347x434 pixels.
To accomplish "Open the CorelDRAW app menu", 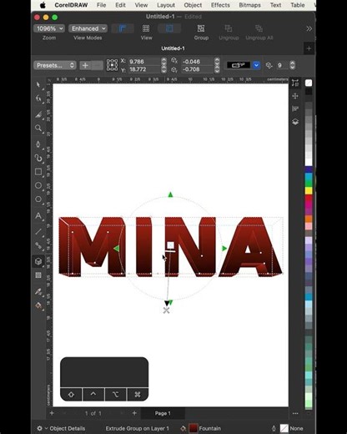I will coord(71,5).
